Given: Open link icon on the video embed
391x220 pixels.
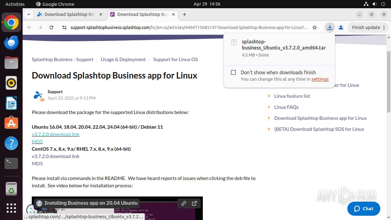Looking at the screenshot, I should [x=184, y=203].
